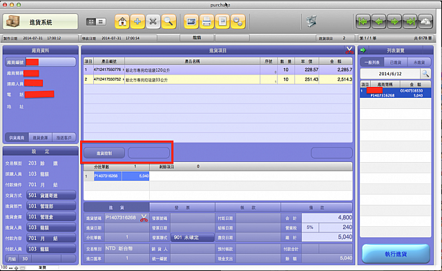Go to next record green arrow
442x271 pixels.
[394, 21]
